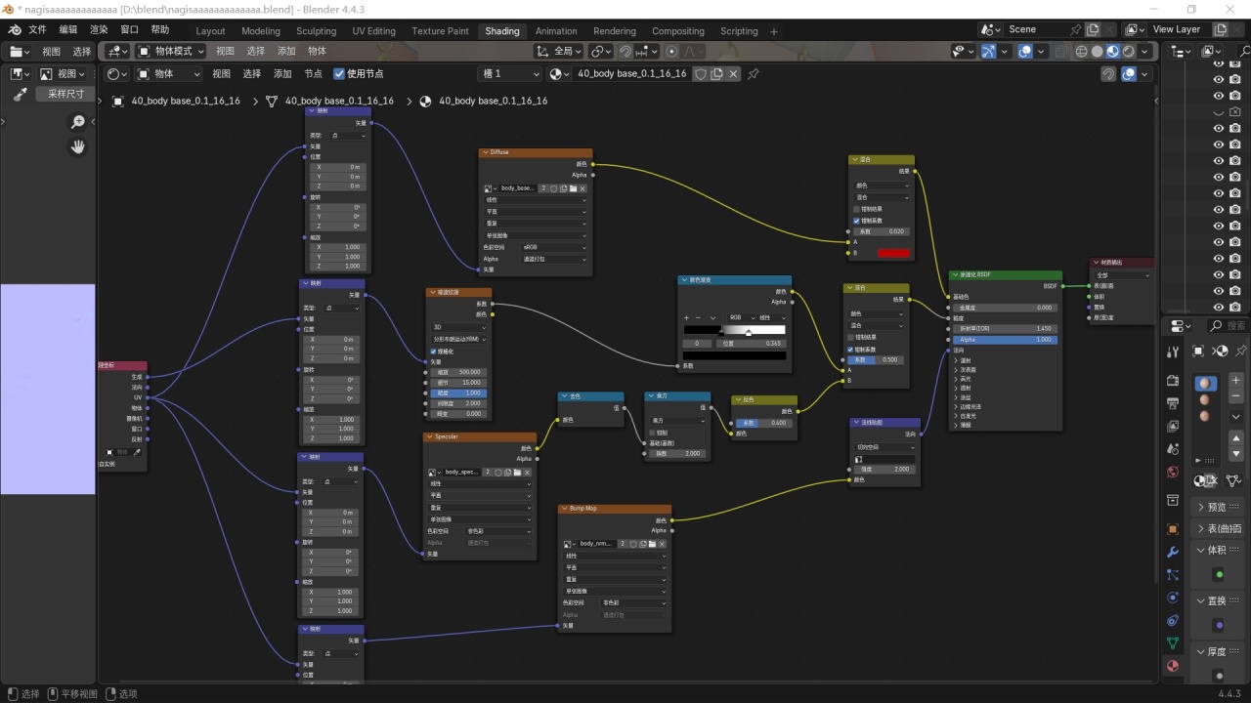1251x703 pixels.
Task: Unlink material with the X button
Action: point(733,74)
